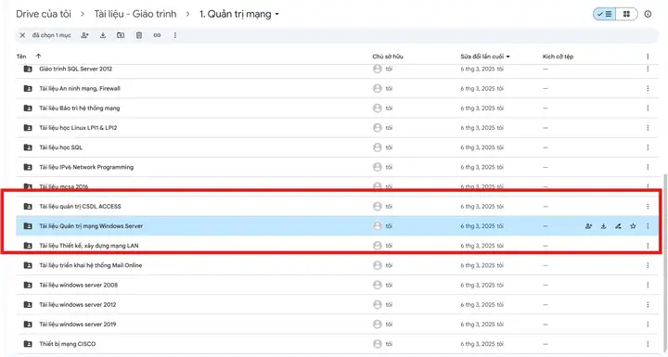Open more actions for 'Thiết kế, xây dựng mạng LAN'
The height and width of the screenshot is (357, 668).
coord(648,246)
